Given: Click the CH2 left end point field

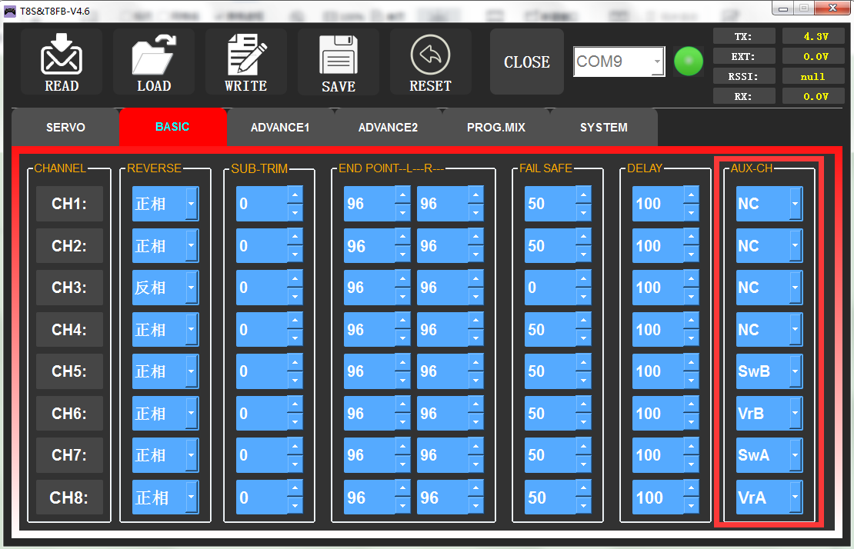Looking at the screenshot, I should pyautogui.click(x=369, y=246).
